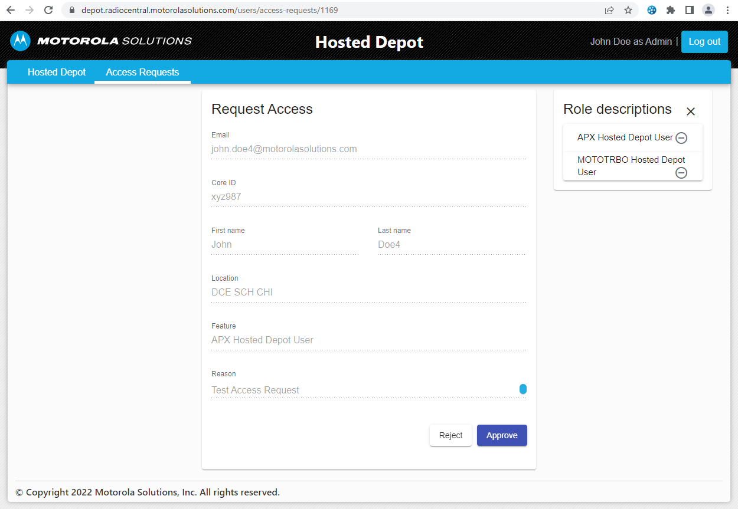
Task: Click the Reason field scrollbar handle
Action: (523, 389)
